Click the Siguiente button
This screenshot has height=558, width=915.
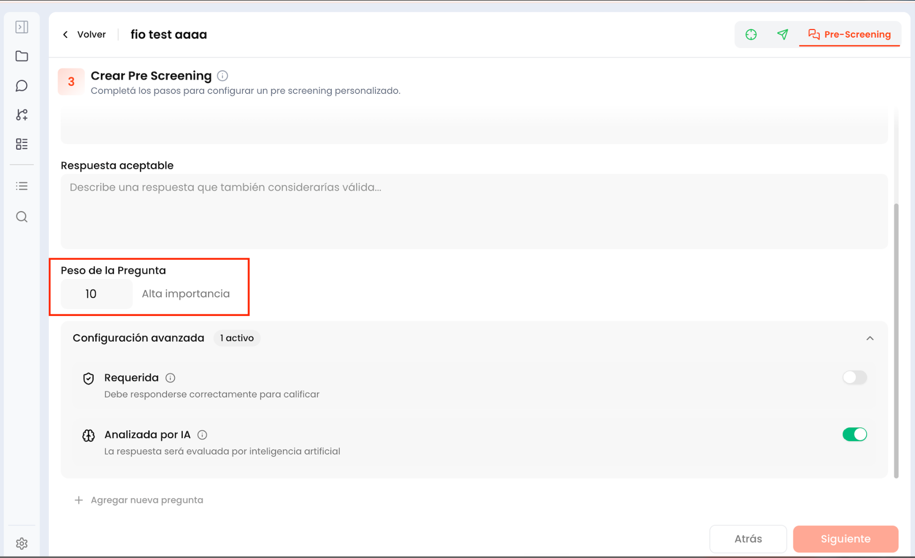pos(845,539)
